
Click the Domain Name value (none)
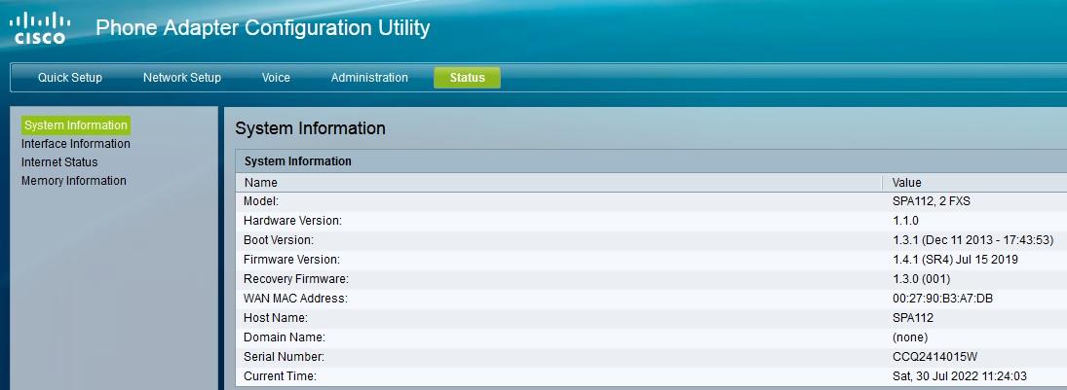click(x=910, y=337)
